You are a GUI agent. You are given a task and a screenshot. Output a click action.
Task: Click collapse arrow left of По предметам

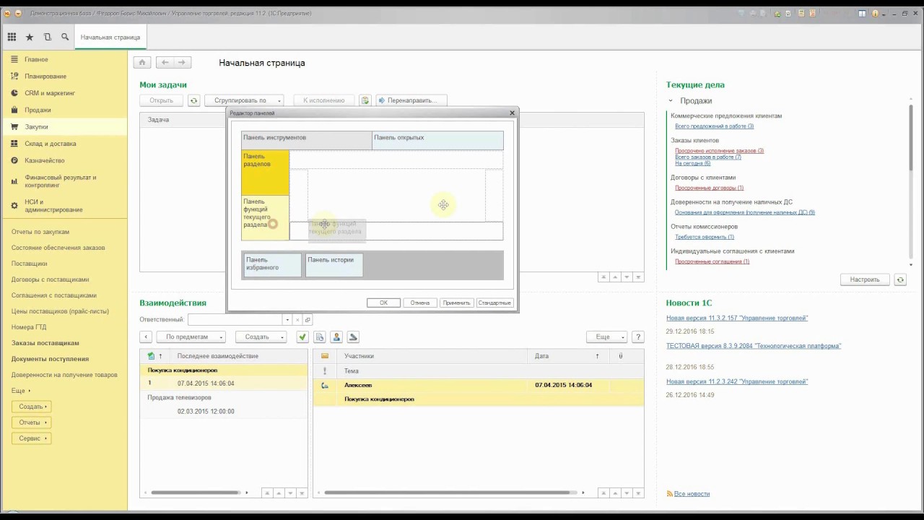pos(146,337)
